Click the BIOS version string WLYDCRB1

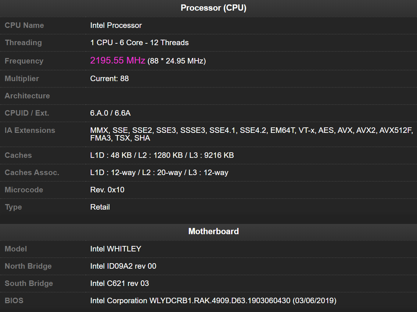tap(220, 301)
